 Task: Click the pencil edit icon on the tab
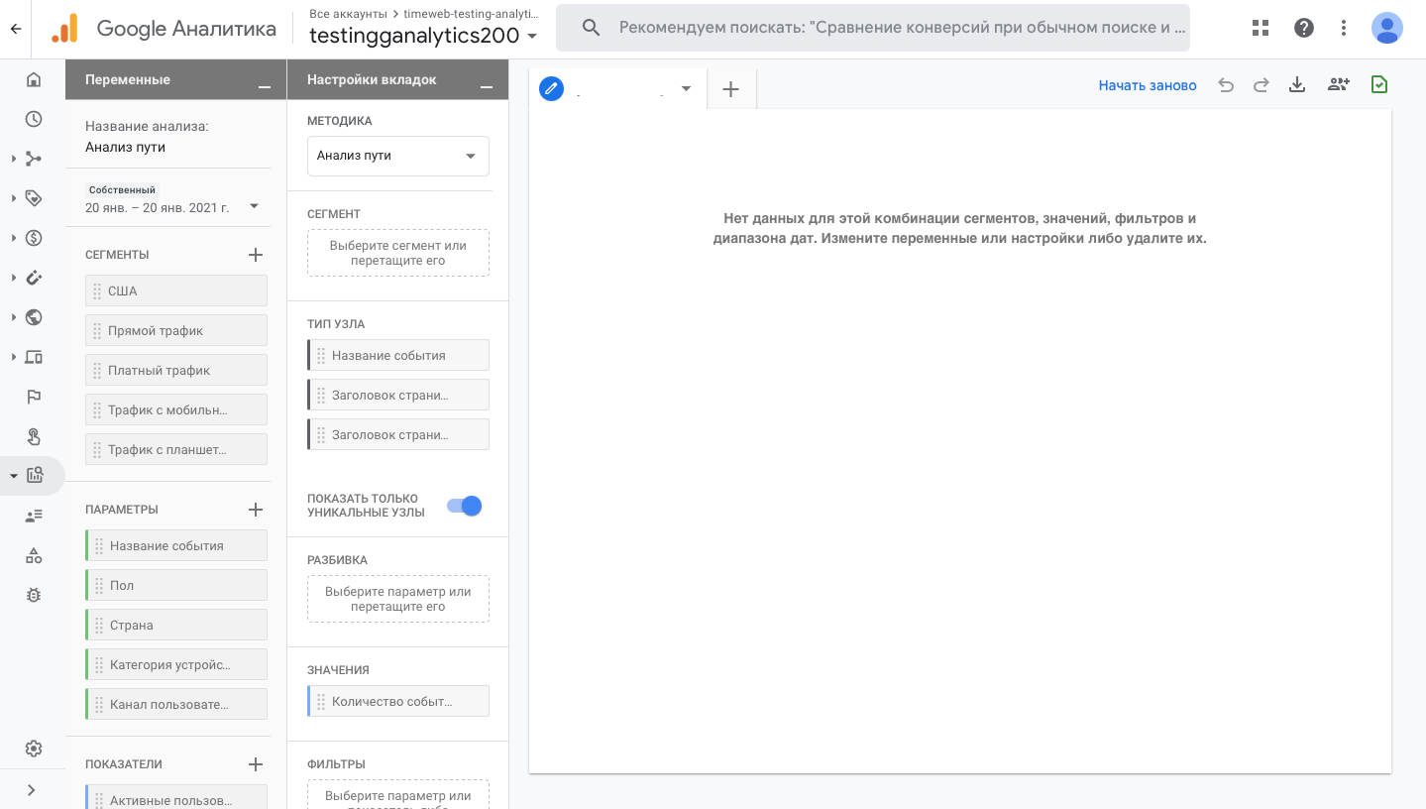[x=552, y=88]
